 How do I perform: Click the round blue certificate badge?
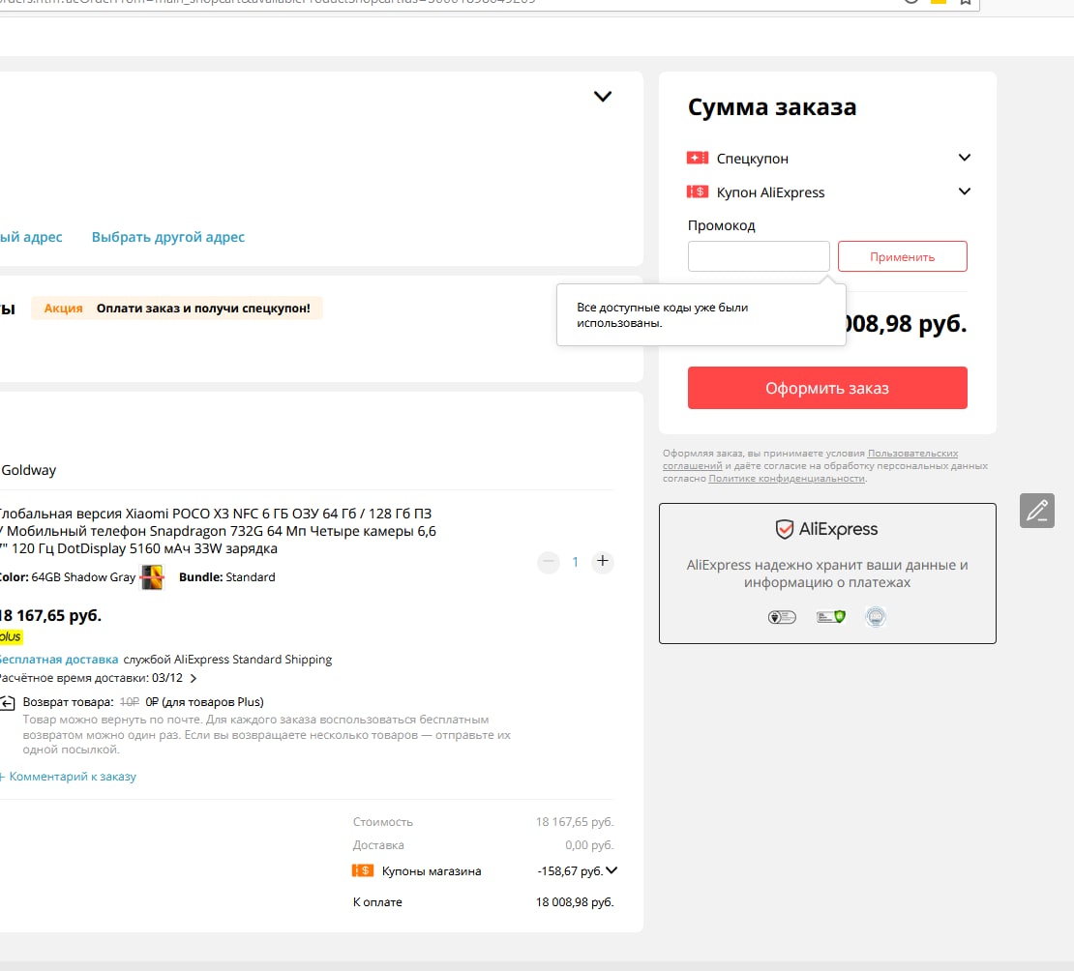pos(876,617)
